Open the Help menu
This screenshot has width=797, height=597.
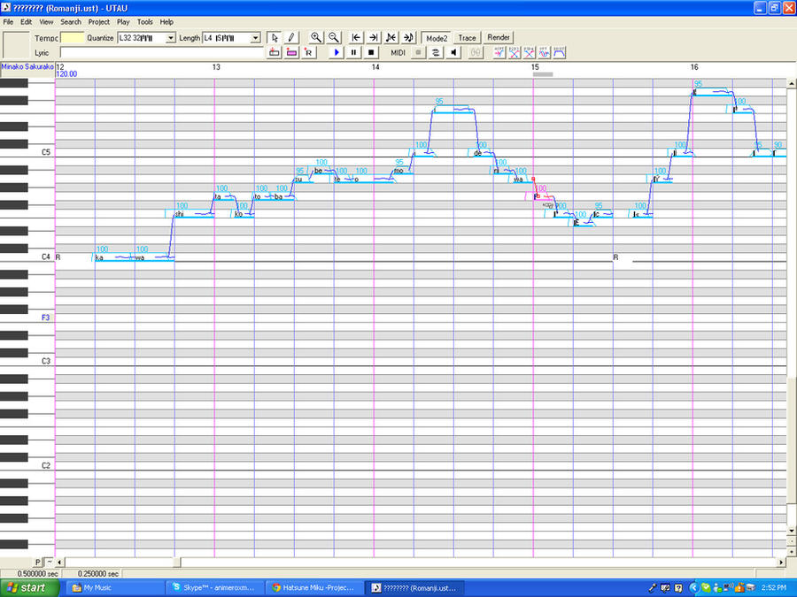(166, 22)
